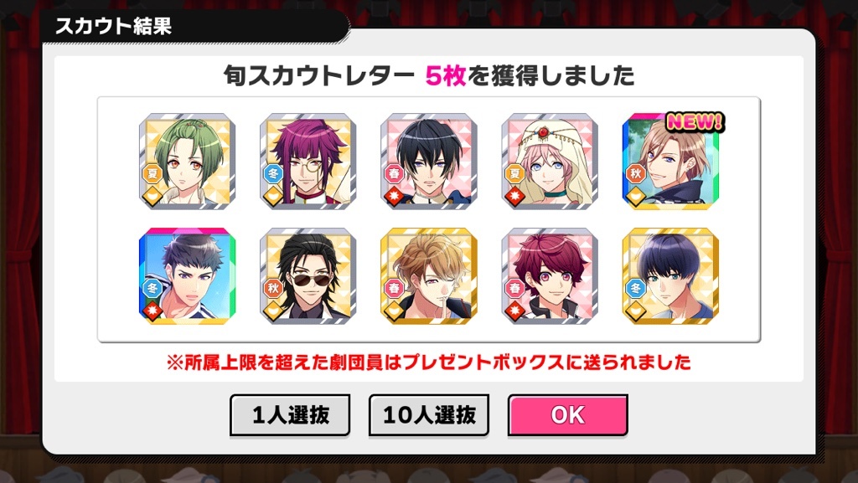Open the purple-haired glasses character card
The image size is (858, 483).
pos(308,162)
